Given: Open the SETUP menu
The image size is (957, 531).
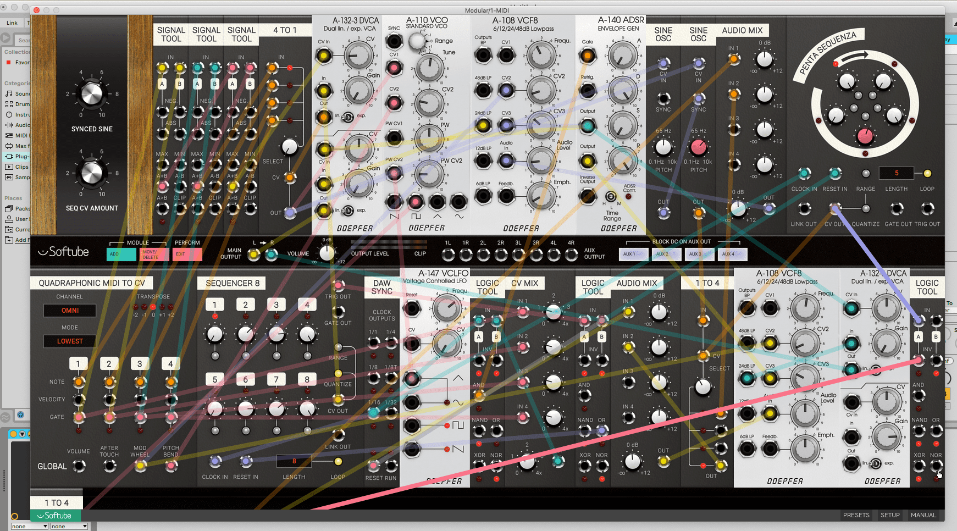Looking at the screenshot, I should point(890,515).
